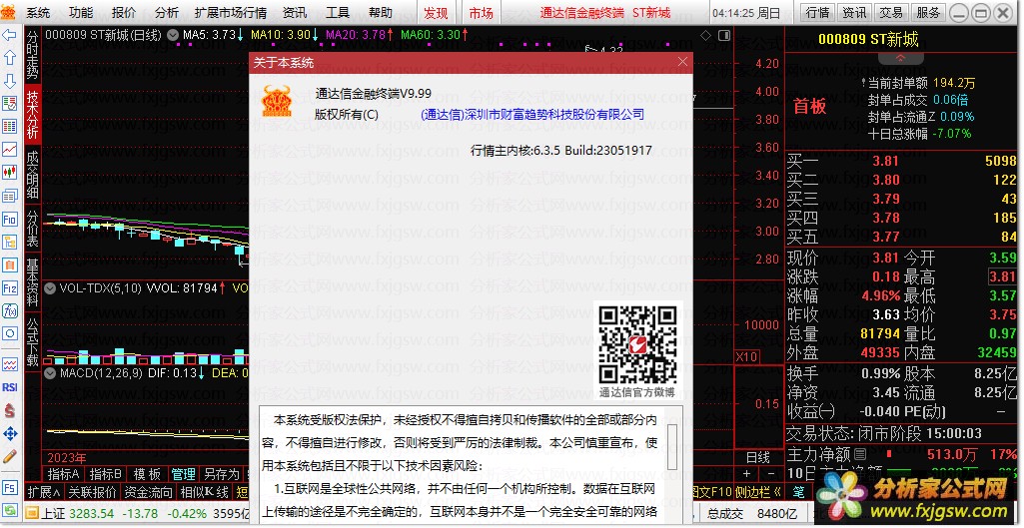Image resolution: width=1024 pixels, height=528 pixels.
Task: Open the 资讯 menu in menu bar
Action: pos(295,12)
